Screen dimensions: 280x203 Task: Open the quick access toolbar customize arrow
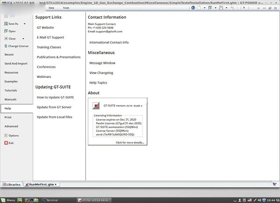(x=244, y=7)
